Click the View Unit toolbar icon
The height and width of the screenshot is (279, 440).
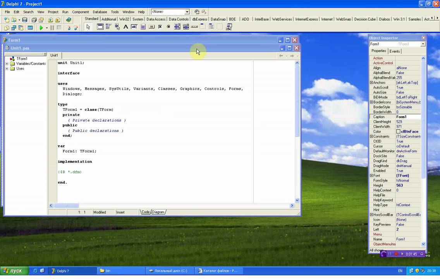pos(7,28)
